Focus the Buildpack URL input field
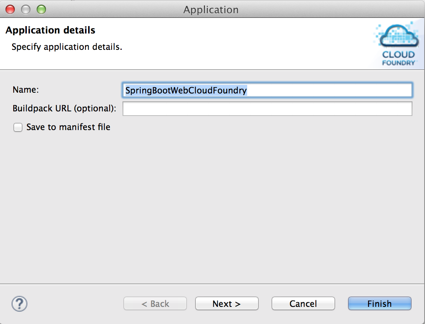The image size is (425, 324). (267, 109)
